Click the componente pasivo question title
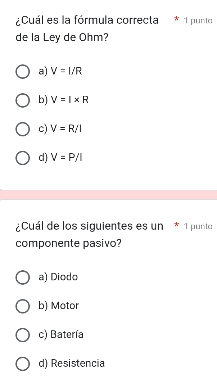Viewport: 217px width, 388px height. pyautogui.click(x=89, y=234)
